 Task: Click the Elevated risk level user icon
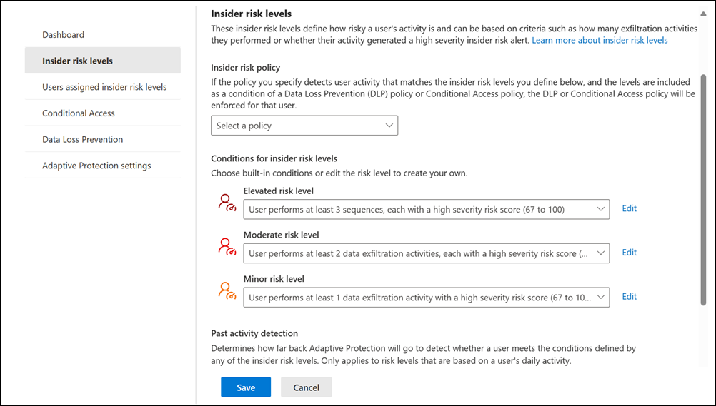click(x=227, y=203)
